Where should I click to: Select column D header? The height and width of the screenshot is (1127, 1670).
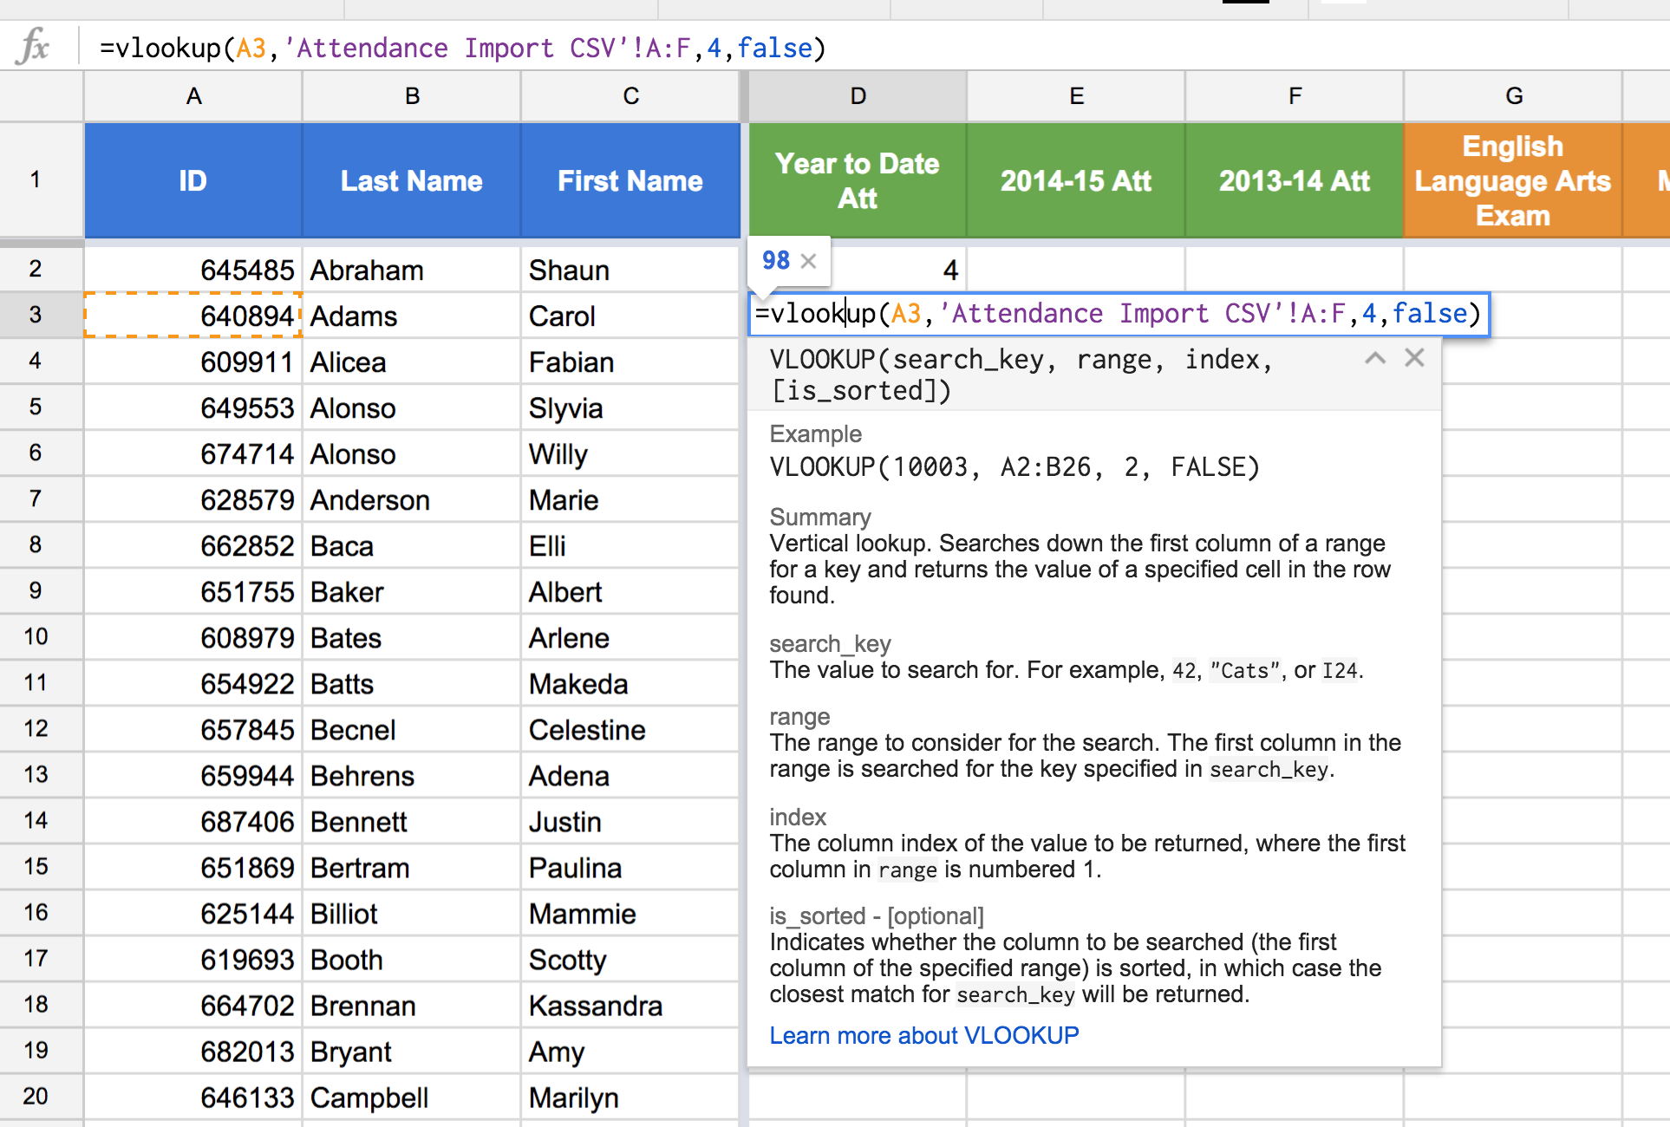(858, 96)
